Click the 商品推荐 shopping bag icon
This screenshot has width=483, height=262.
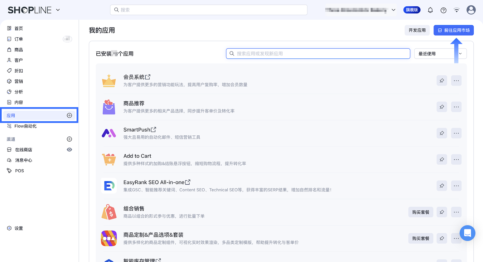[x=109, y=107]
